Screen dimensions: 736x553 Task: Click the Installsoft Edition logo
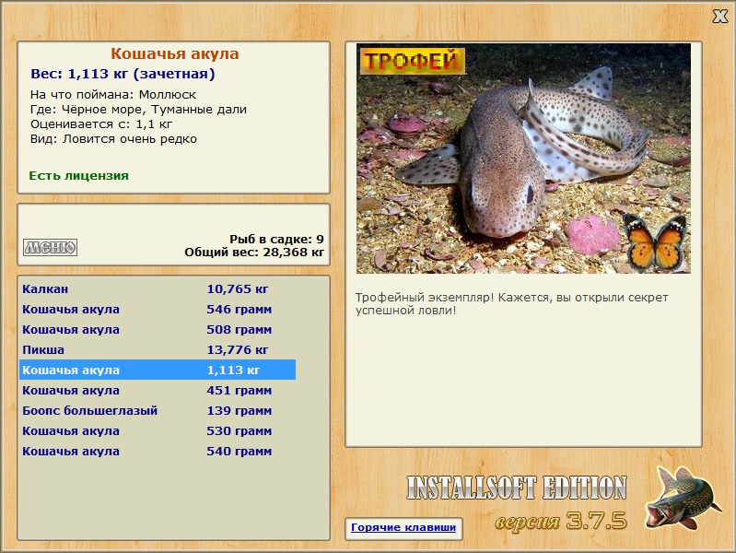pyautogui.click(x=517, y=488)
